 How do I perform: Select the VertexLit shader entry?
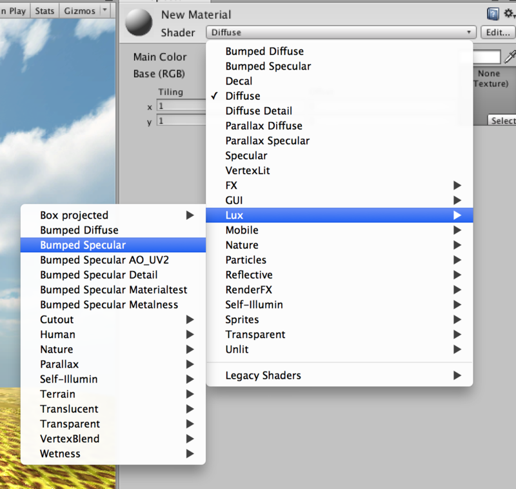(x=339, y=170)
